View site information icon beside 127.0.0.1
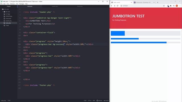This screenshot has height=102, width=182. pyautogui.click(x=121, y=6)
